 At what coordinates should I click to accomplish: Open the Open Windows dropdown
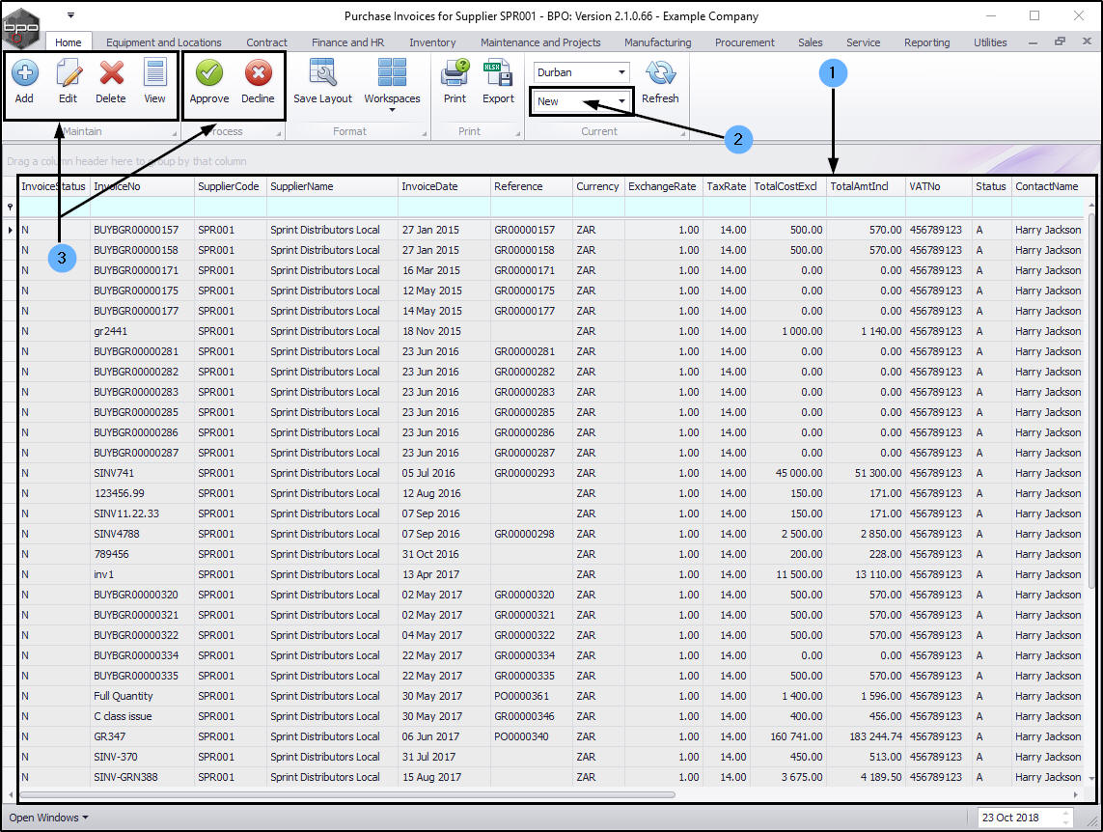(x=48, y=818)
